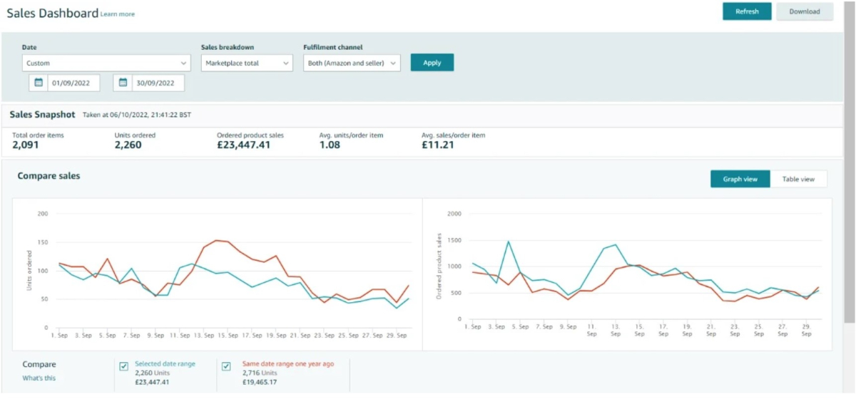Switch to Graph view tab
This screenshot has width=856, height=404.
[740, 179]
